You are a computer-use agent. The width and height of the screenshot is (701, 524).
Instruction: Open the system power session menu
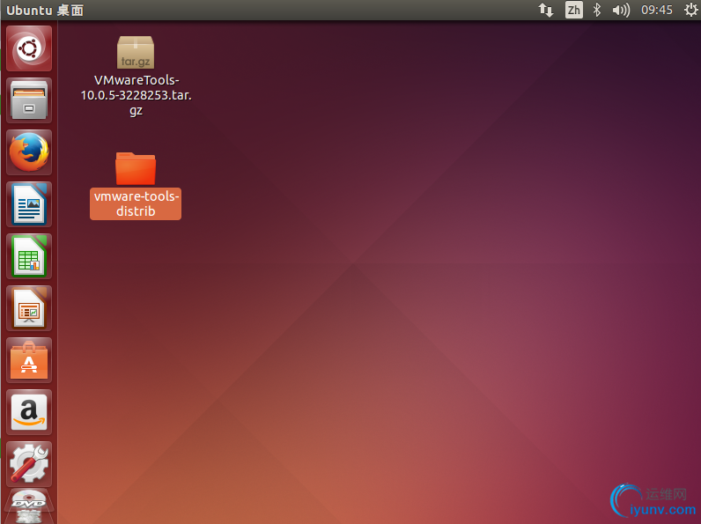click(x=690, y=10)
